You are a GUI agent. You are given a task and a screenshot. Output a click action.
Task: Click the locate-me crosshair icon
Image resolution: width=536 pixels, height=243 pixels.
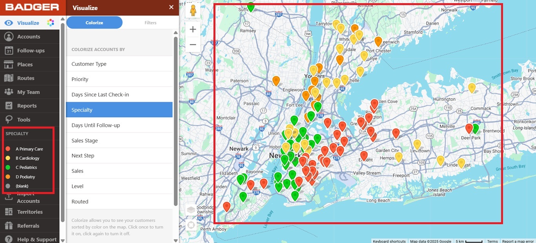(x=191, y=225)
